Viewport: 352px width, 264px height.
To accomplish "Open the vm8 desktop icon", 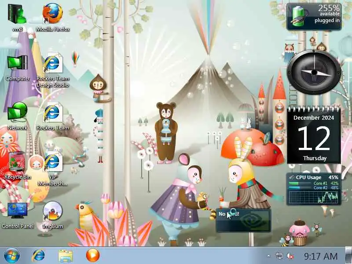I will [x=17, y=18].
